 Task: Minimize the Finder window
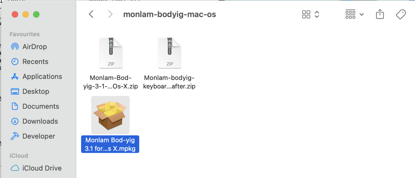click(x=25, y=14)
